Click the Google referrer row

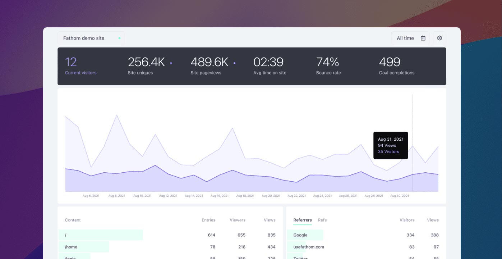[x=300, y=235]
